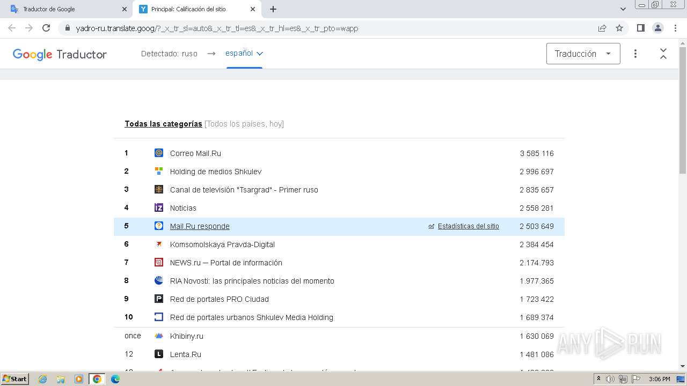Open the Mail.Ru responde link
Viewport: 687px width, 386px height.
pyautogui.click(x=200, y=226)
